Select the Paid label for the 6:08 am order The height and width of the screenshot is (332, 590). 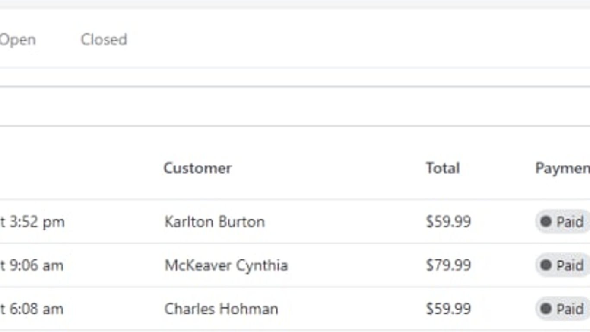[570, 309]
